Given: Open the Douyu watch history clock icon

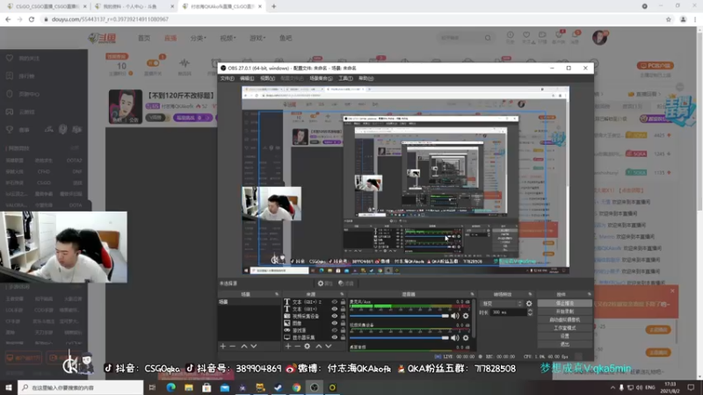Looking at the screenshot, I should (x=511, y=35).
